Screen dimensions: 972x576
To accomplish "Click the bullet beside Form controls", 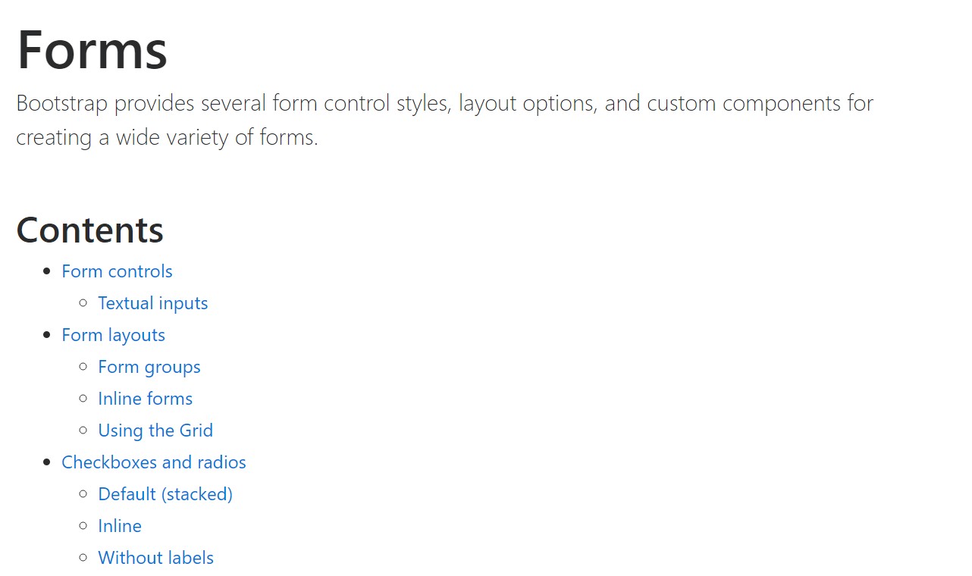I will [48, 271].
